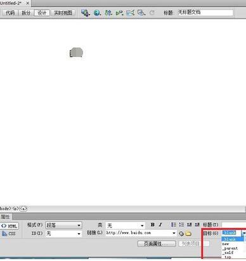Open the multiscreen preview icon in toolbar

(x=86, y=13)
